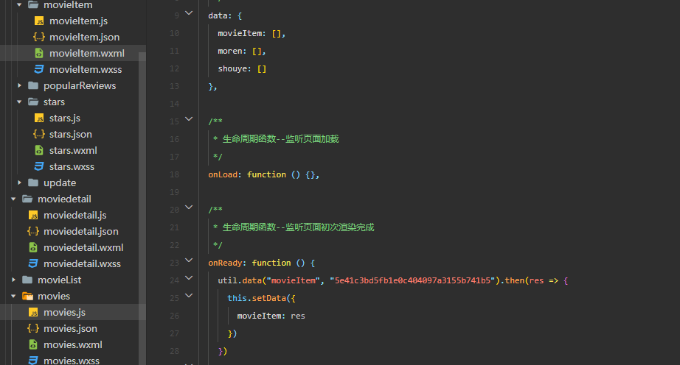Open moviedetail.js file
The height and width of the screenshot is (365, 680).
click(x=74, y=216)
